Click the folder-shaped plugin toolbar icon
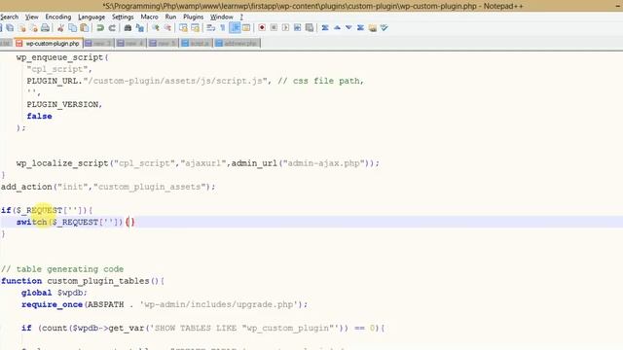The height and width of the screenshot is (350, 623). [x=372, y=28]
